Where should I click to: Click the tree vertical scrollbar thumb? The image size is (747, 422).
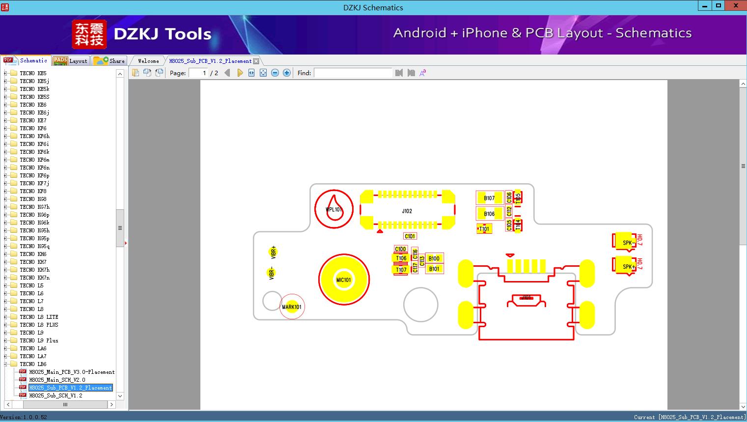pos(120,228)
